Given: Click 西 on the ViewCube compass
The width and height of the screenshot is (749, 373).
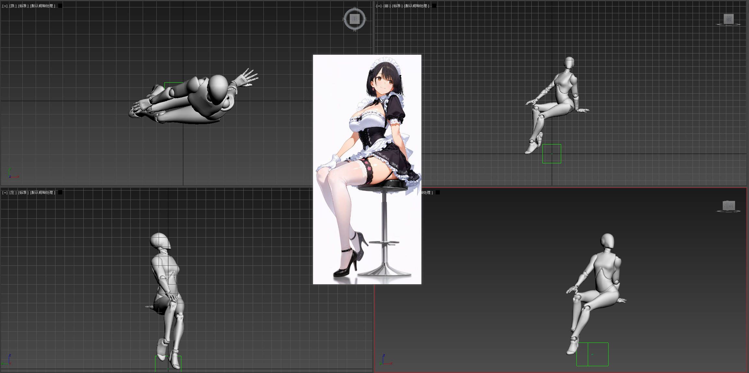Looking at the screenshot, I should click(x=344, y=19).
